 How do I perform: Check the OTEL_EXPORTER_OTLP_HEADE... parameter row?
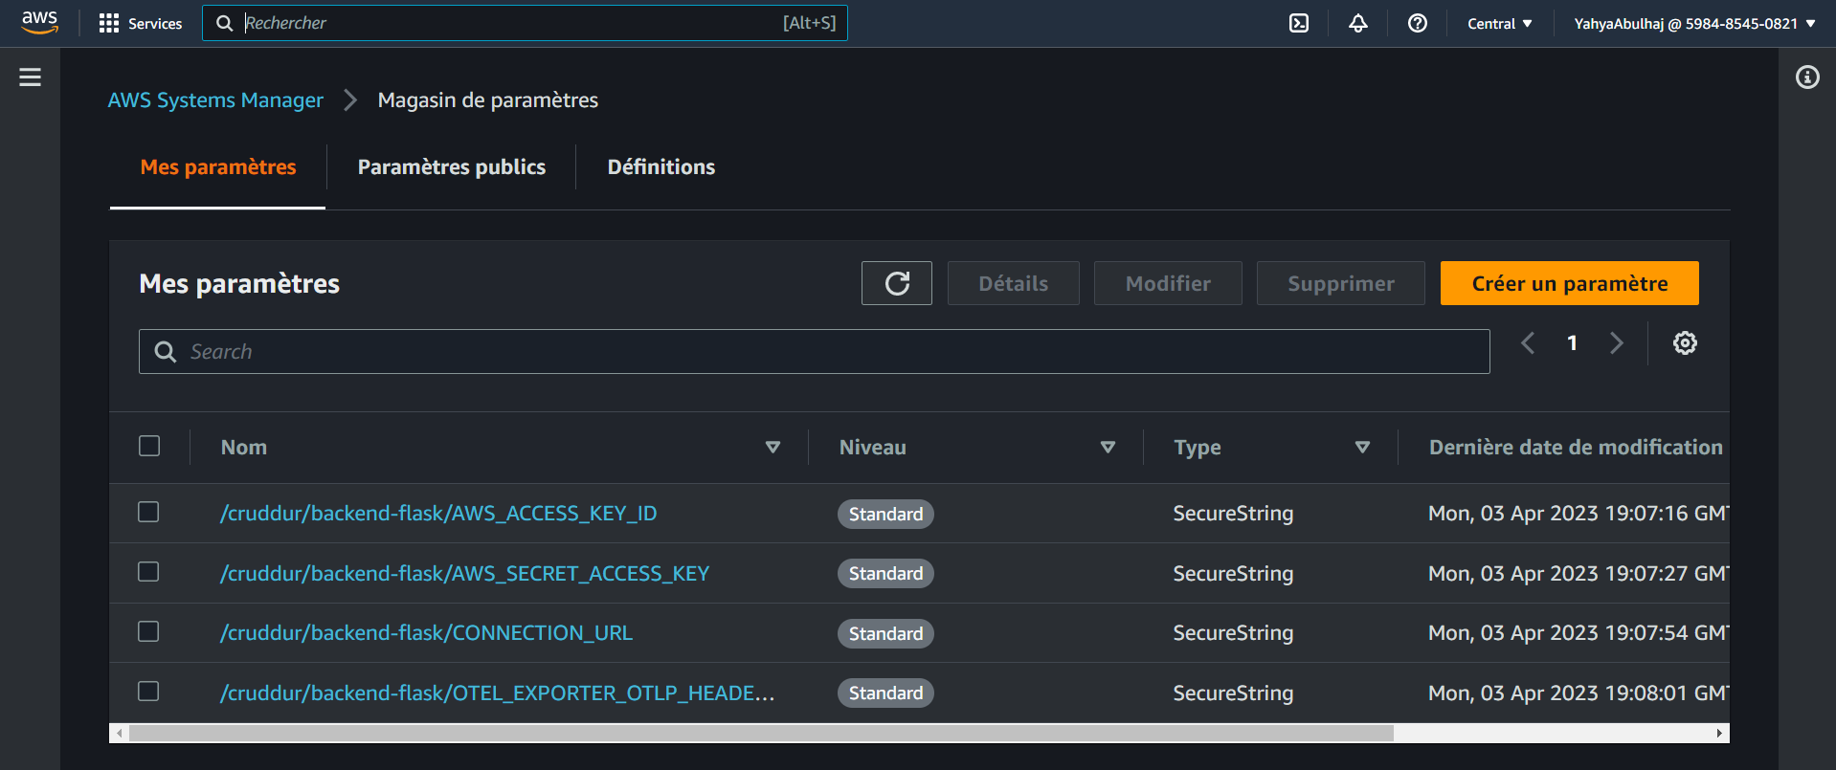pyautogui.click(x=148, y=692)
